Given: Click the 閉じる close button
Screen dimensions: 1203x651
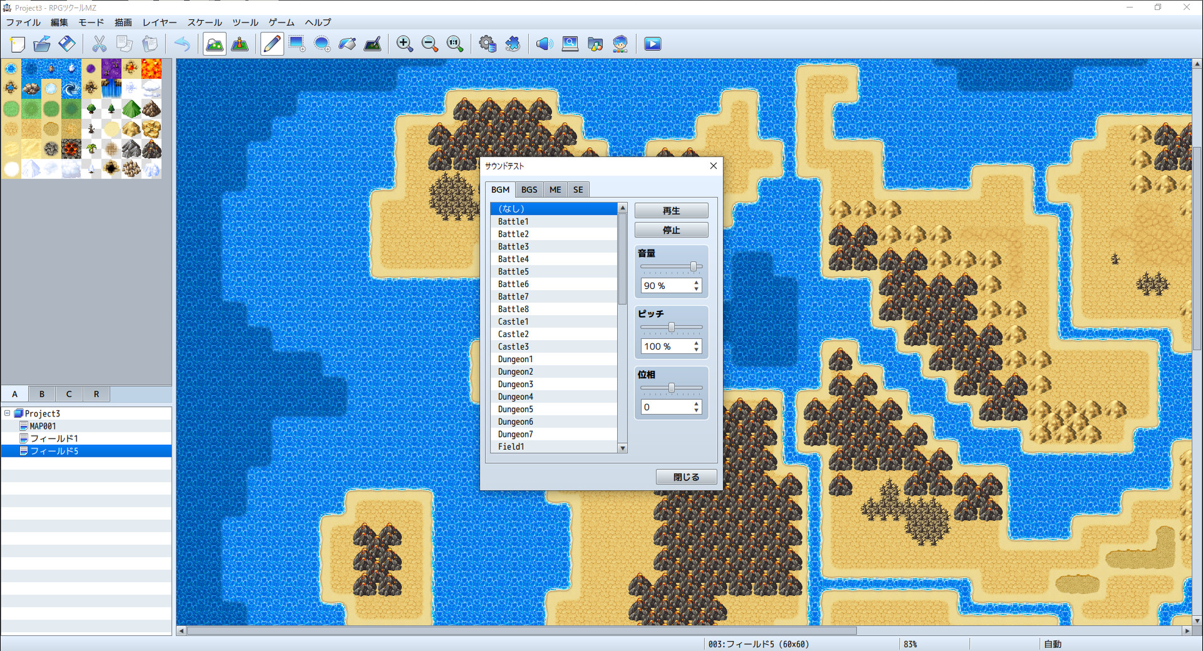Looking at the screenshot, I should [x=686, y=477].
